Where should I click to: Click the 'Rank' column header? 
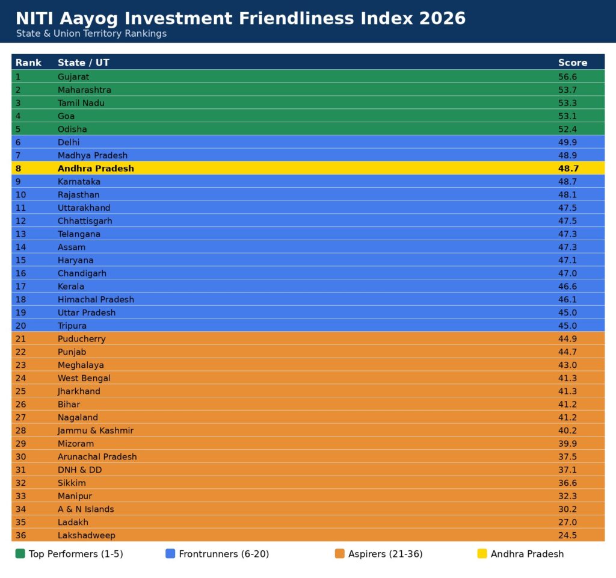[28, 63]
